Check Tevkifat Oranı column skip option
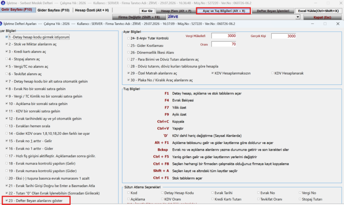This screenshot has height=205, width=344. [258, 199]
